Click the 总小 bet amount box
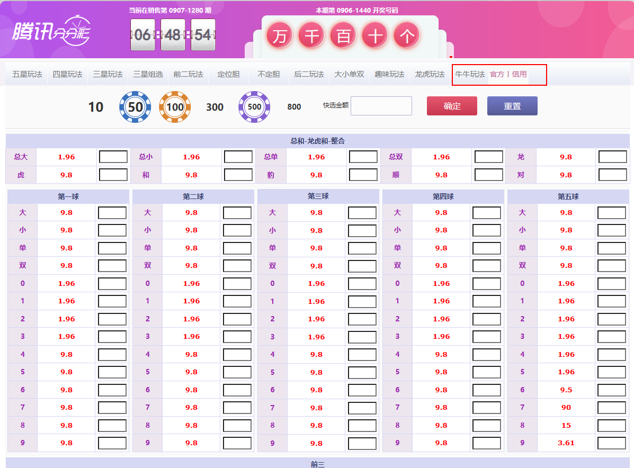 (x=238, y=157)
